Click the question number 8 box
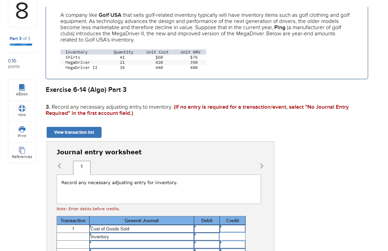The width and height of the screenshot is (388, 251). coord(22,12)
